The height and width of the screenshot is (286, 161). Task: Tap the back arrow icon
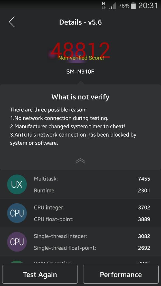pos(12,22)
